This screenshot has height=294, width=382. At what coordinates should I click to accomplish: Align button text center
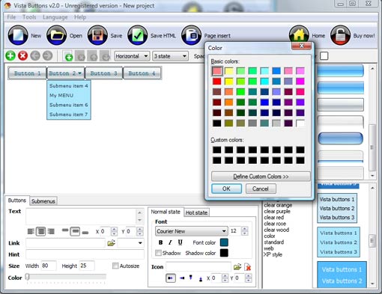point(40,232)
